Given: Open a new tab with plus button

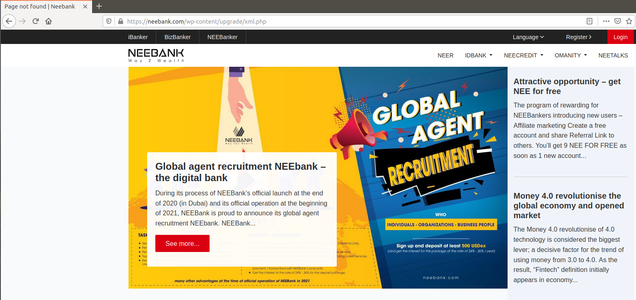Looking at the screenshot, I should (99, 6).
